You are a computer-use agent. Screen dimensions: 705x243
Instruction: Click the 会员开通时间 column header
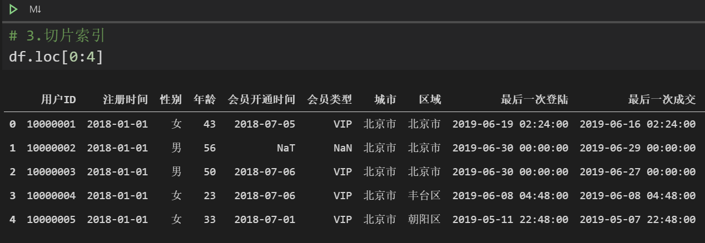coord(262,100)
